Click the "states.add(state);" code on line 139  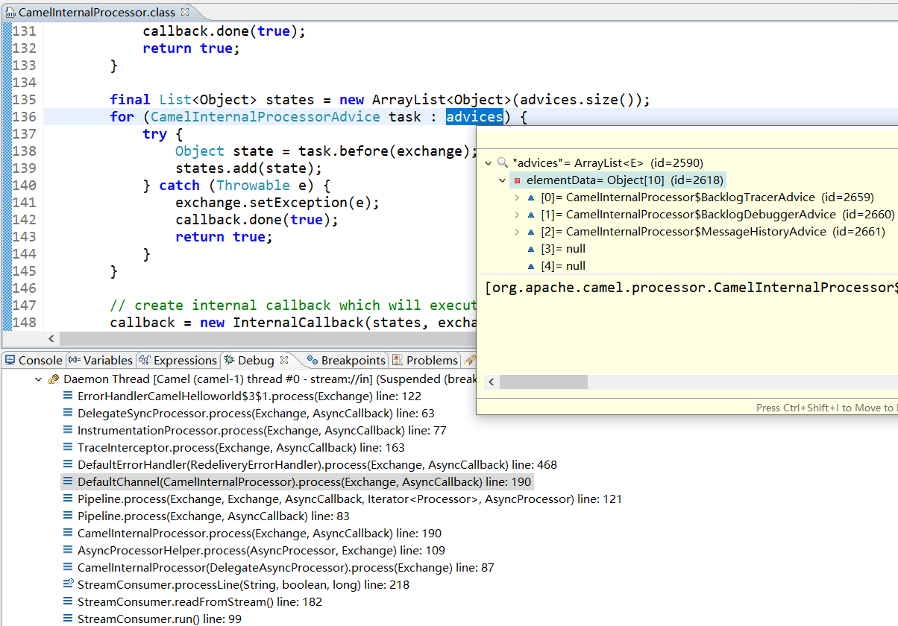(x=249, y=168)
